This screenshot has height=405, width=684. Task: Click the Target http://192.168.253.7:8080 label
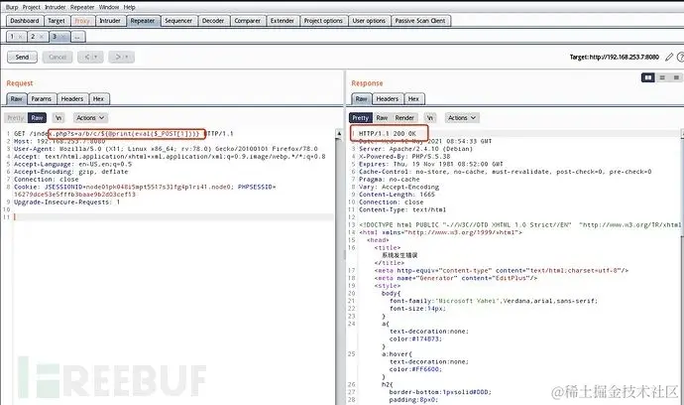pyautogui.click(x=615, y=57)
